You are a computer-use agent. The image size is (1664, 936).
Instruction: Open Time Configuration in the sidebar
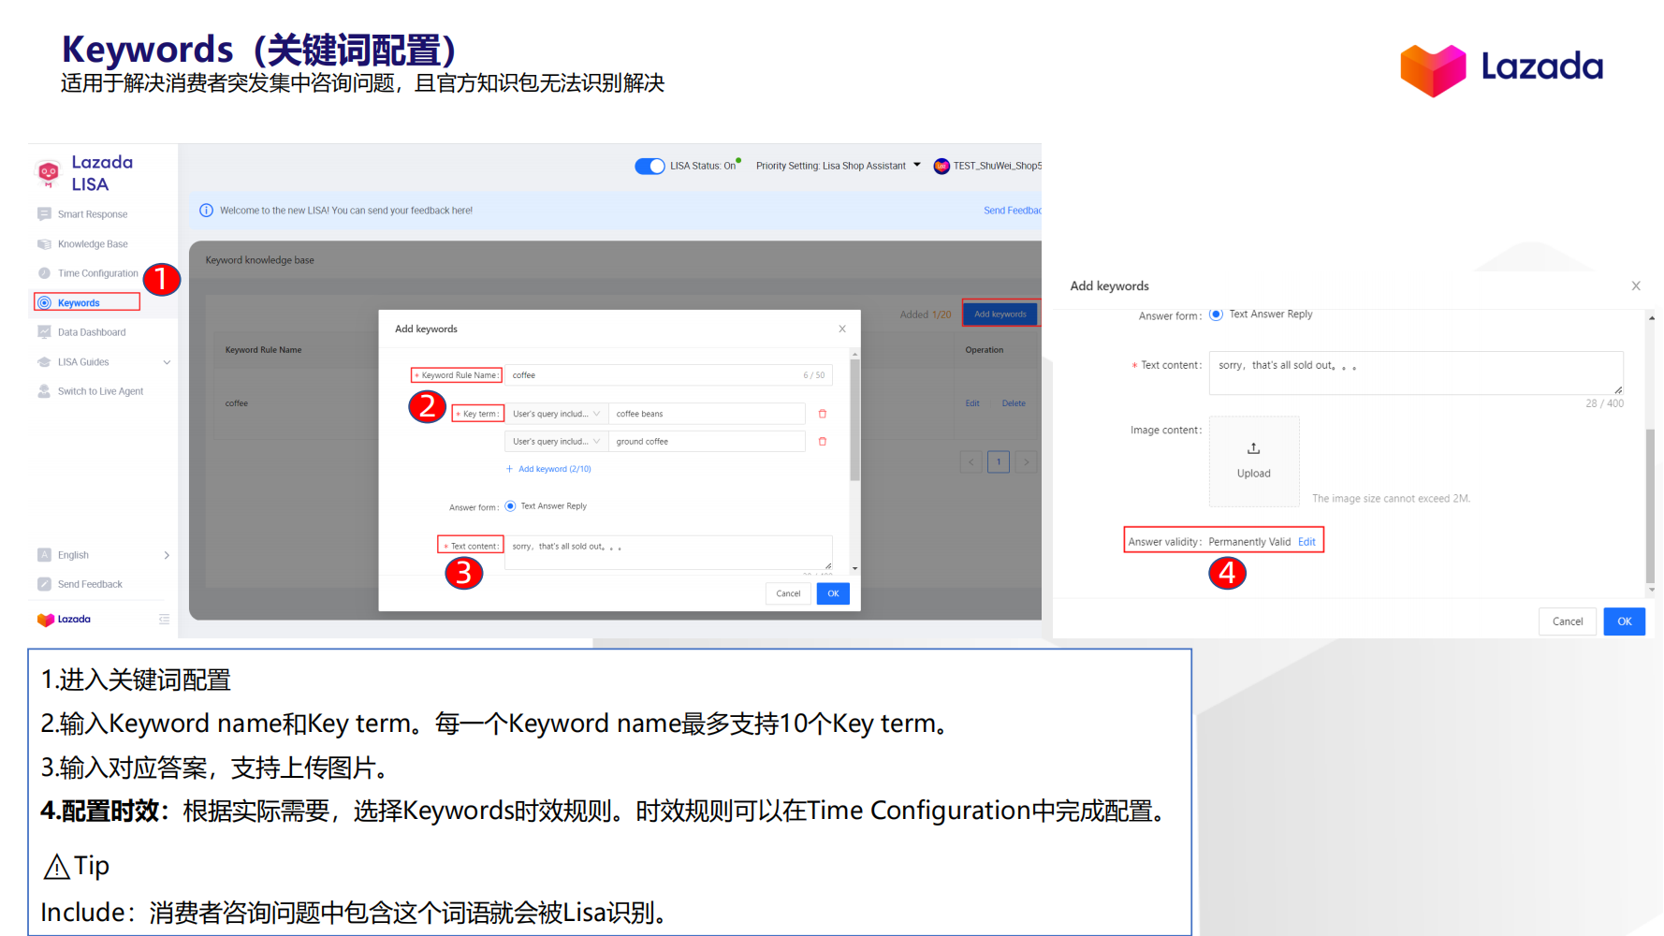pyautogui.click(x=97, y=272)
